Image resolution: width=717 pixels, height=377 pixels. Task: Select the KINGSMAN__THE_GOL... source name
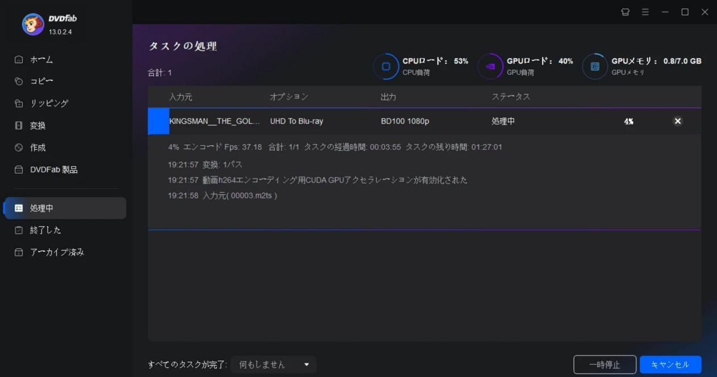coord(215,121)
